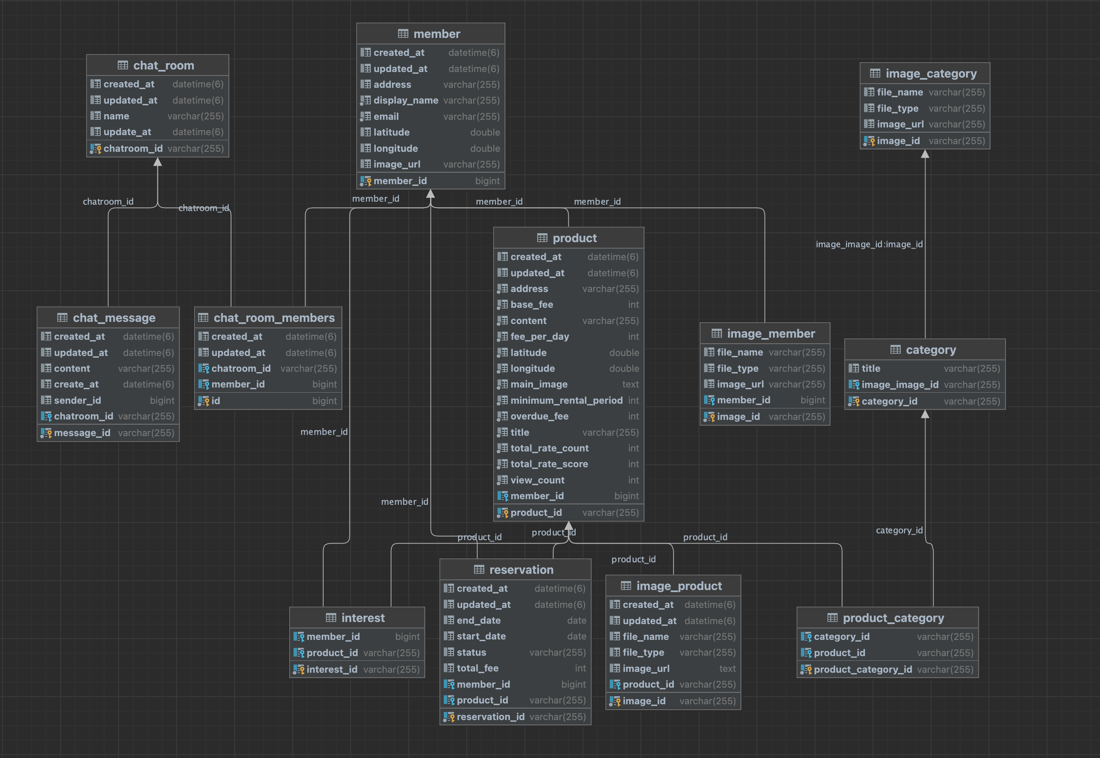1100x758 pixels.
Task: Click the id column in chat_room_members
Action: (x=268, y=401)
